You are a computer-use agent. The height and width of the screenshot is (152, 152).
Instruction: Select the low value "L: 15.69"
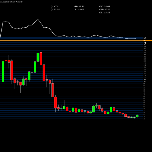79,10
